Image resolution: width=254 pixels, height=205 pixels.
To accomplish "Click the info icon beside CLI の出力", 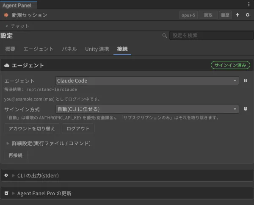I will (x=6, y=175).
